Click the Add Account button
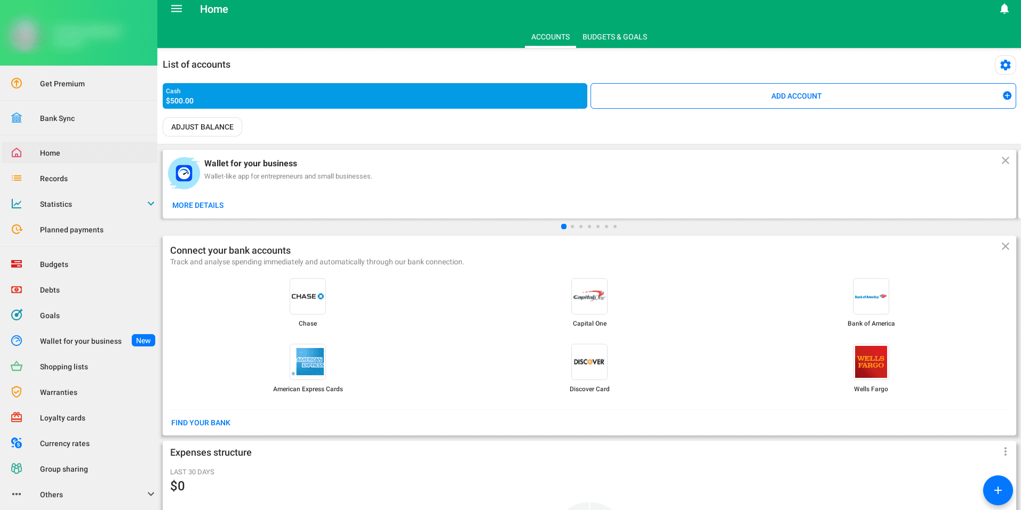Screen dimensions: 1021x510 tap(803, 96)
